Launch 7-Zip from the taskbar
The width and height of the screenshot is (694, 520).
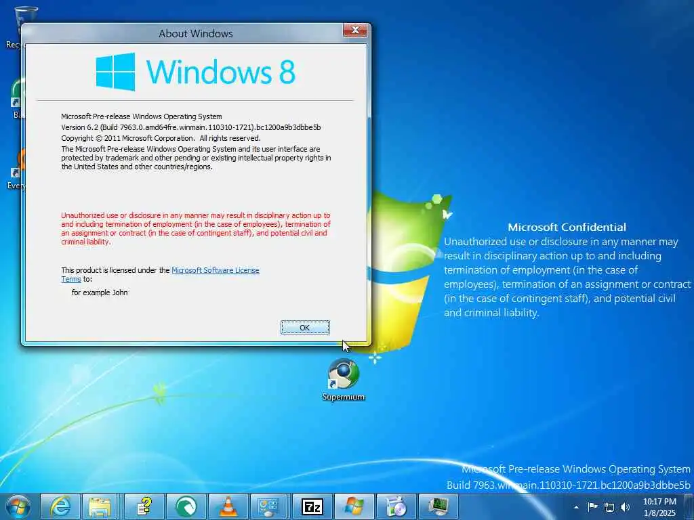click(312, 506)
